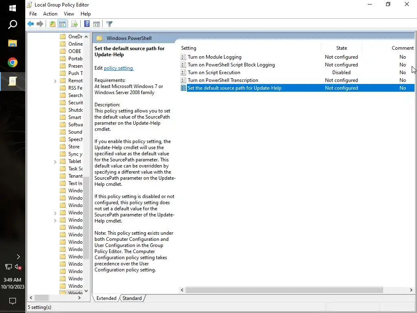
Task: Select the Securit folder in tree
Action: click(75, 102)
